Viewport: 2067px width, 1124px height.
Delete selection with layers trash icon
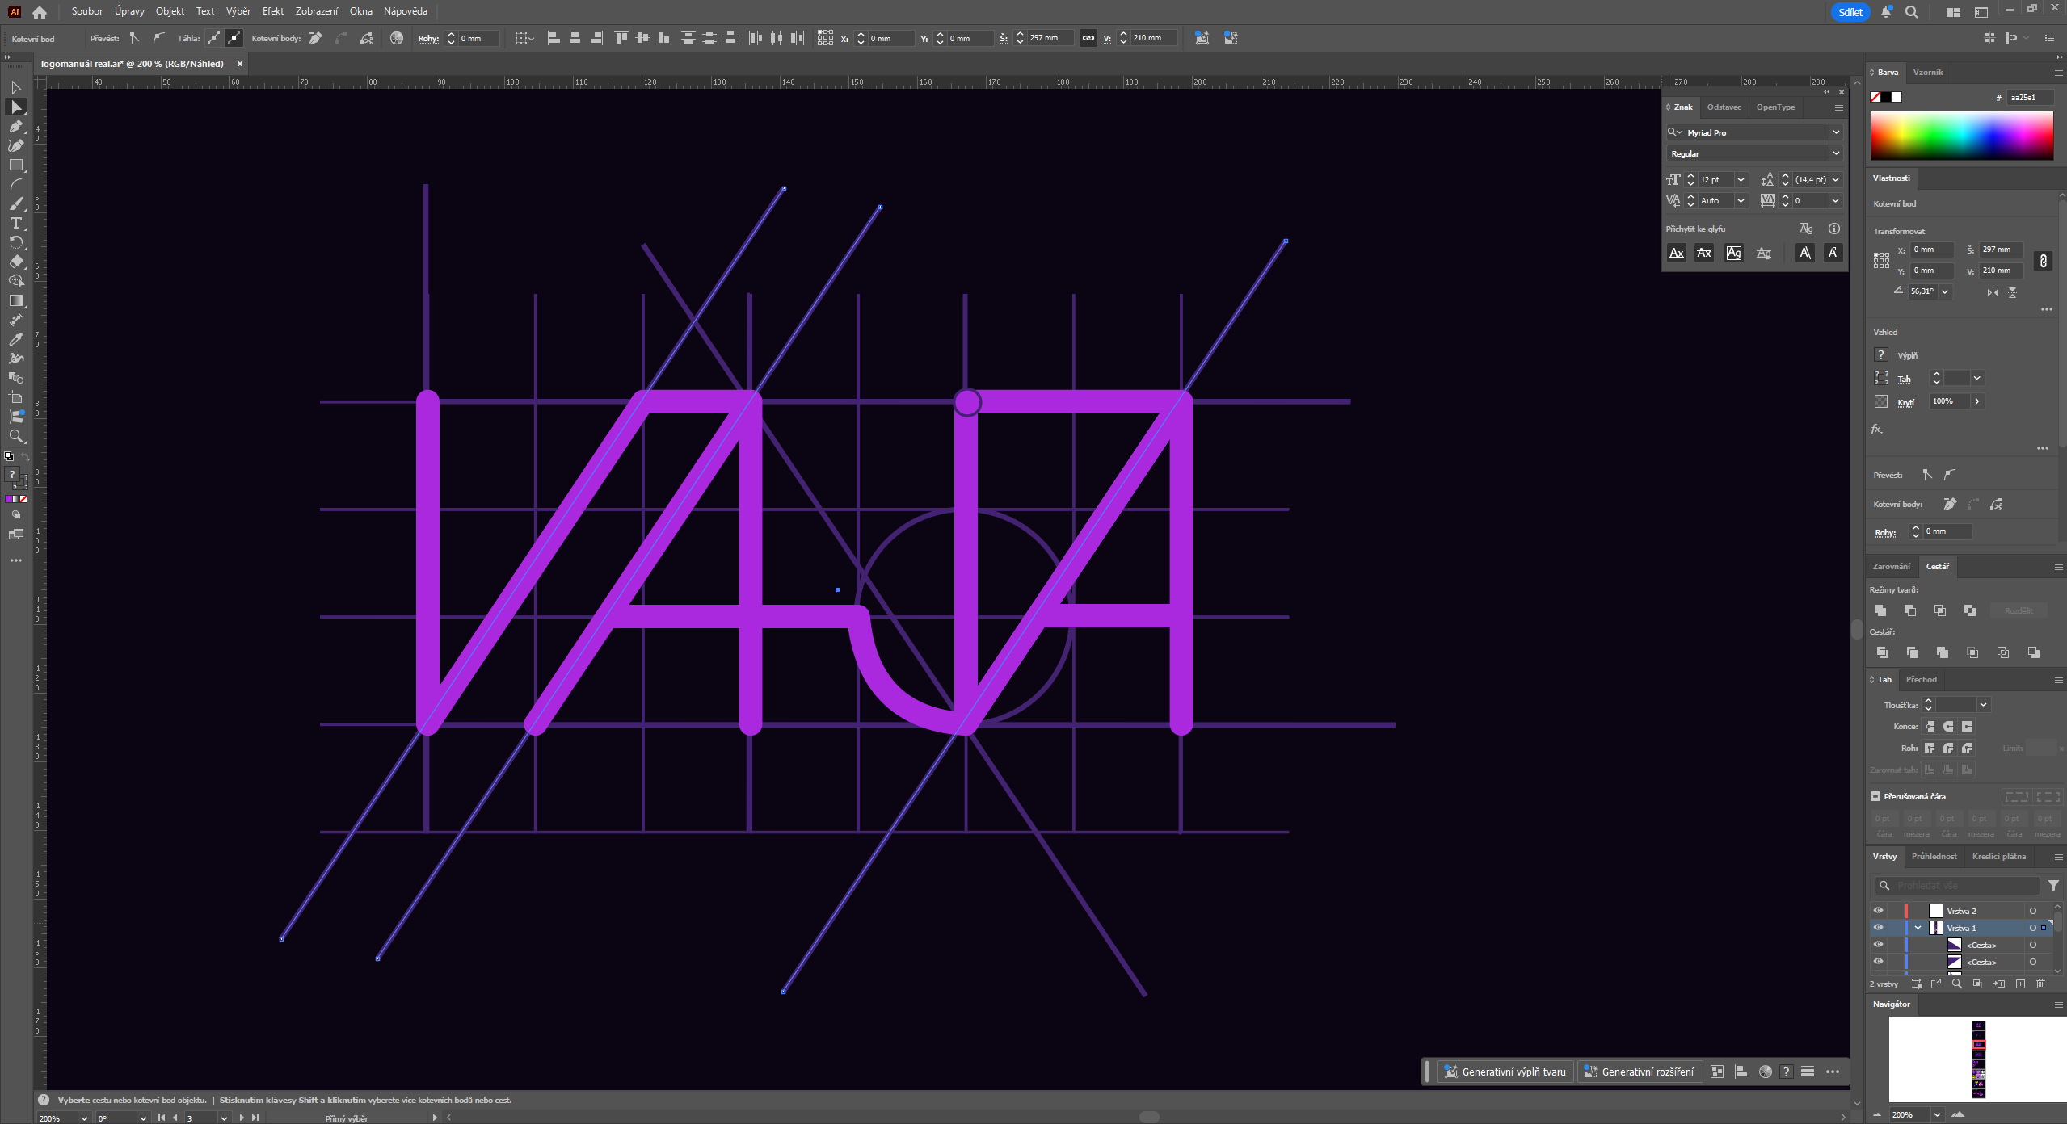(x=2041, y=983)
